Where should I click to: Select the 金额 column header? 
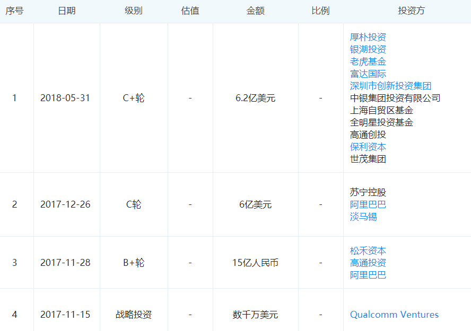[x=256, y=11]
